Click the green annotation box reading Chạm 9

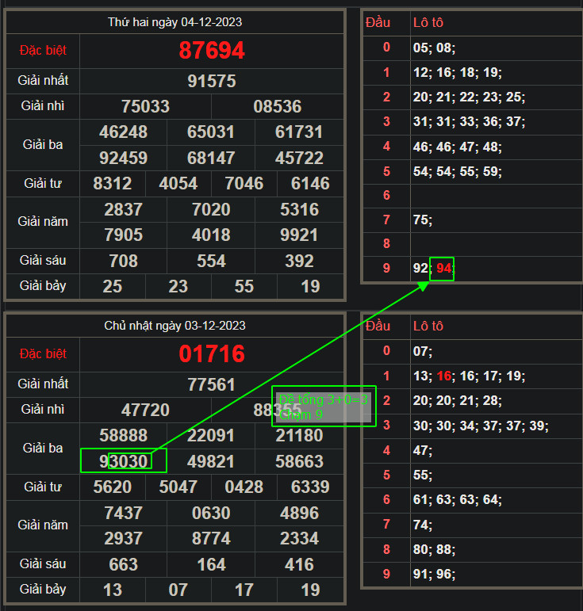click(324, 407)
